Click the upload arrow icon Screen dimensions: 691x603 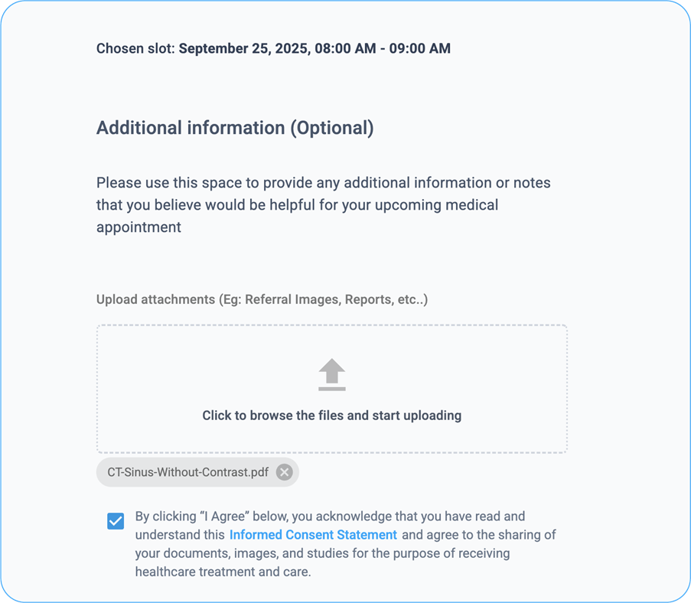click(x=331, y=375)
